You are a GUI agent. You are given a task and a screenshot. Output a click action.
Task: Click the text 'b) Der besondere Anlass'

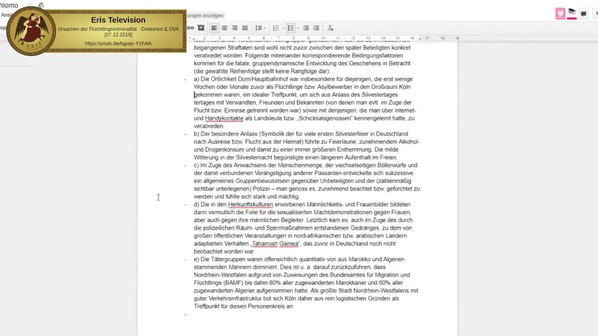[x=226, y=134]
